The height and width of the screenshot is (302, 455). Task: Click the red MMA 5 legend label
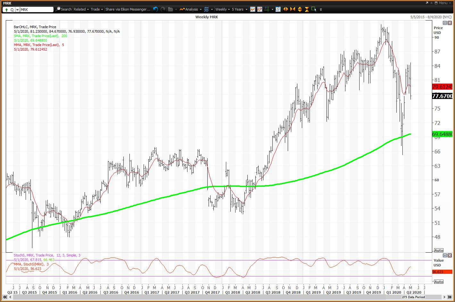click(x=39, y=45)
